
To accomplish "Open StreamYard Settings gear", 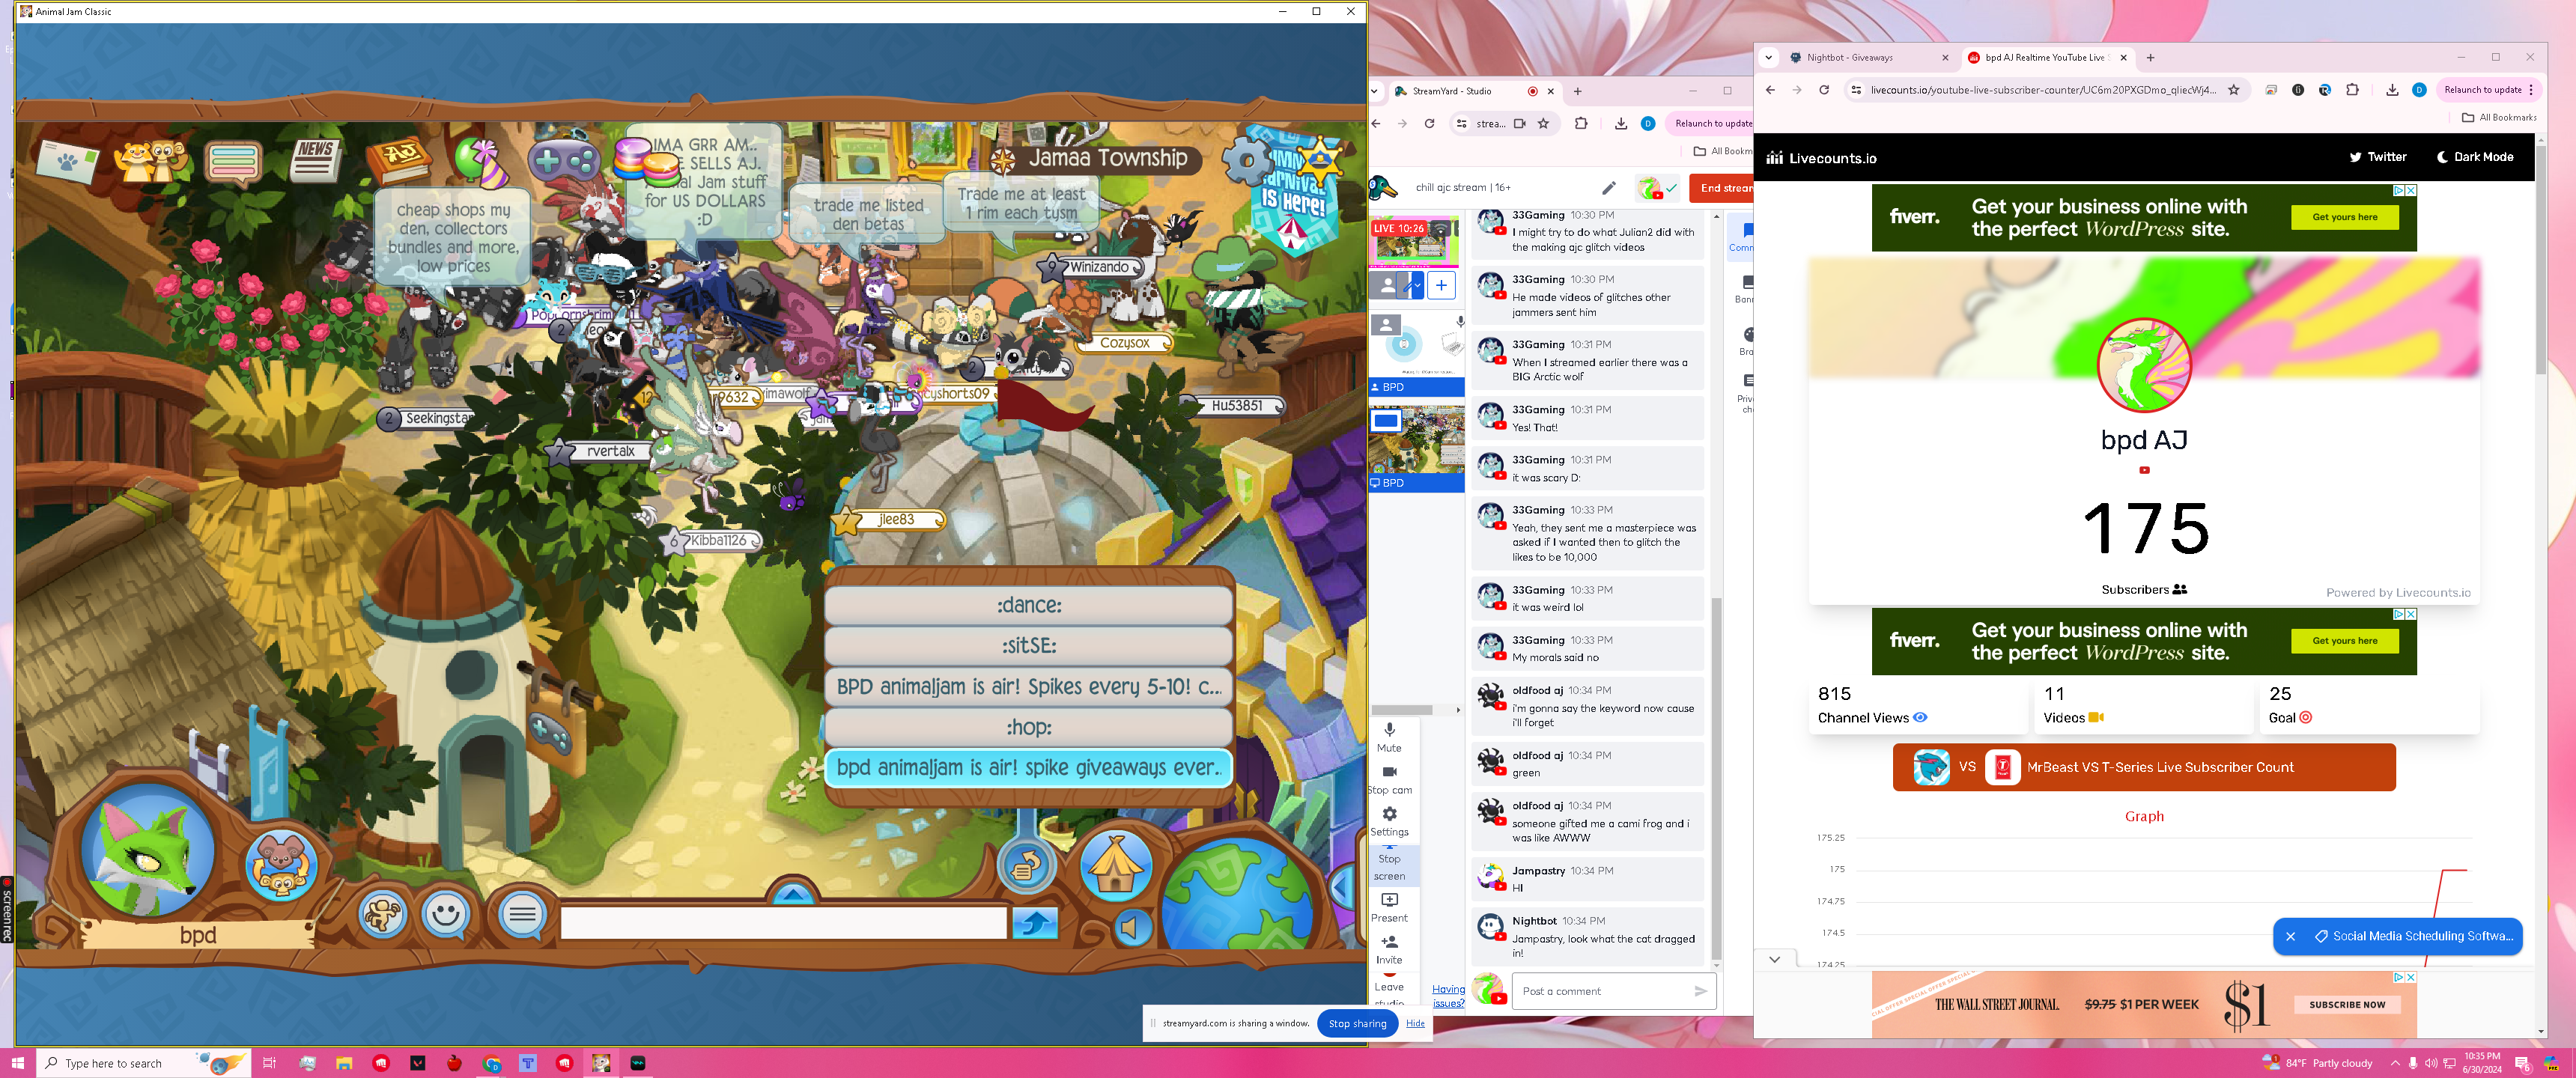I will pos(1389,821).
